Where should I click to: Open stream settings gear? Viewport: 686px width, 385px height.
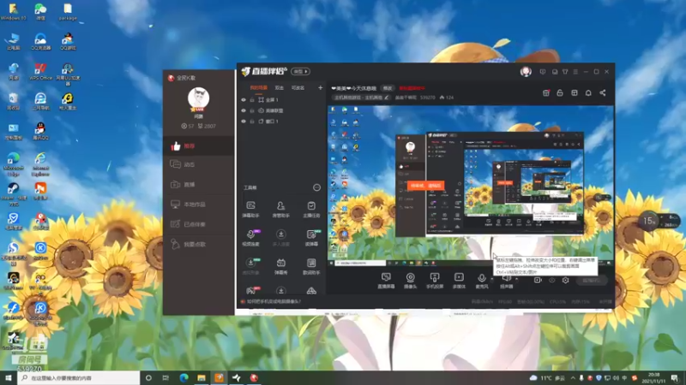pos(565,281)
